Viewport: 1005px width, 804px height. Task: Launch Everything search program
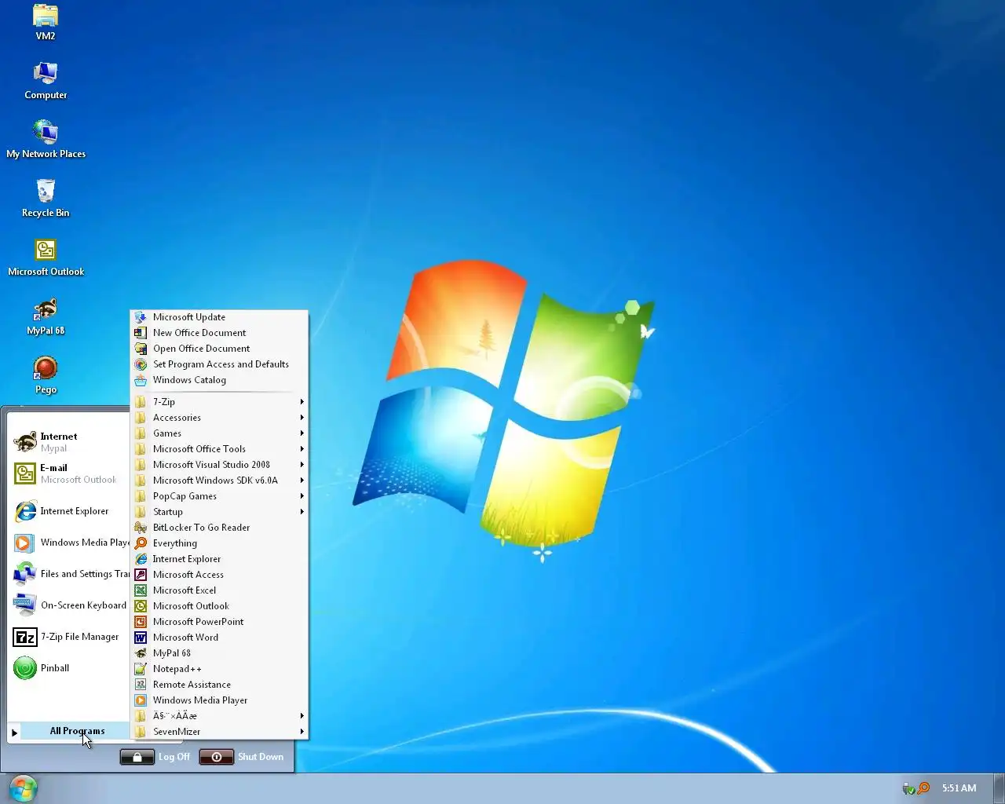[x=219, y=543]
